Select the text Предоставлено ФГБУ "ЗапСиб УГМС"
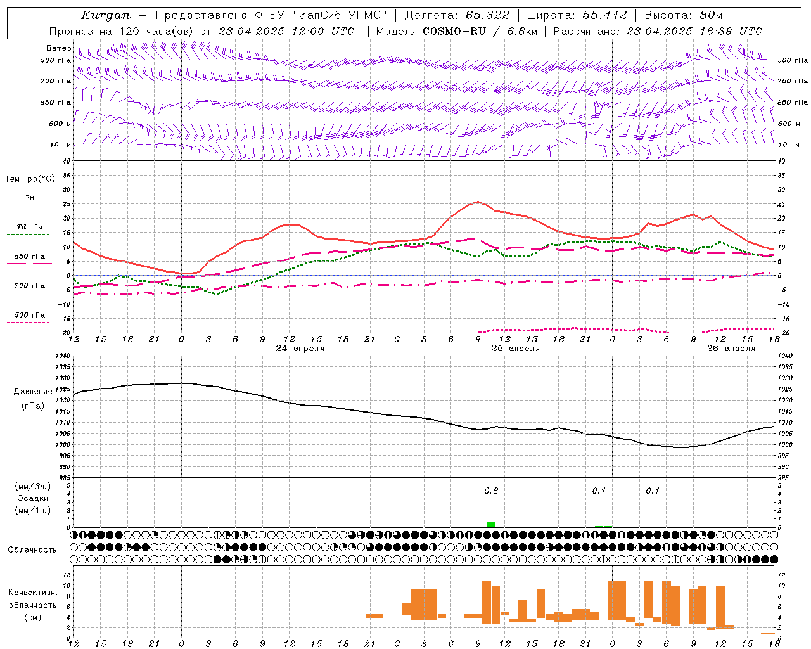The width and height of the screenshot is (811, 649). point(271,15)
